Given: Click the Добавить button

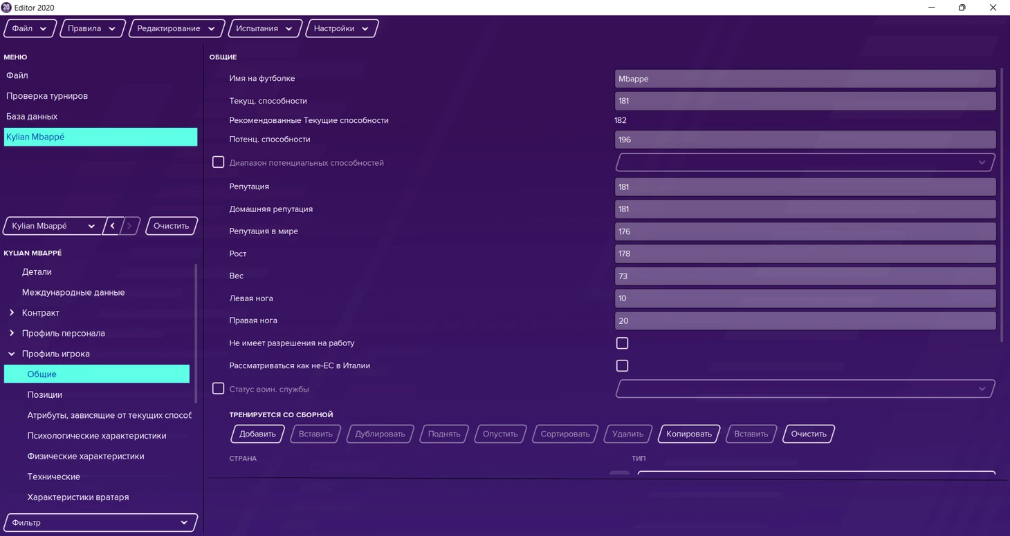Looking at the screenshot, I should click(x=257, y=434).
